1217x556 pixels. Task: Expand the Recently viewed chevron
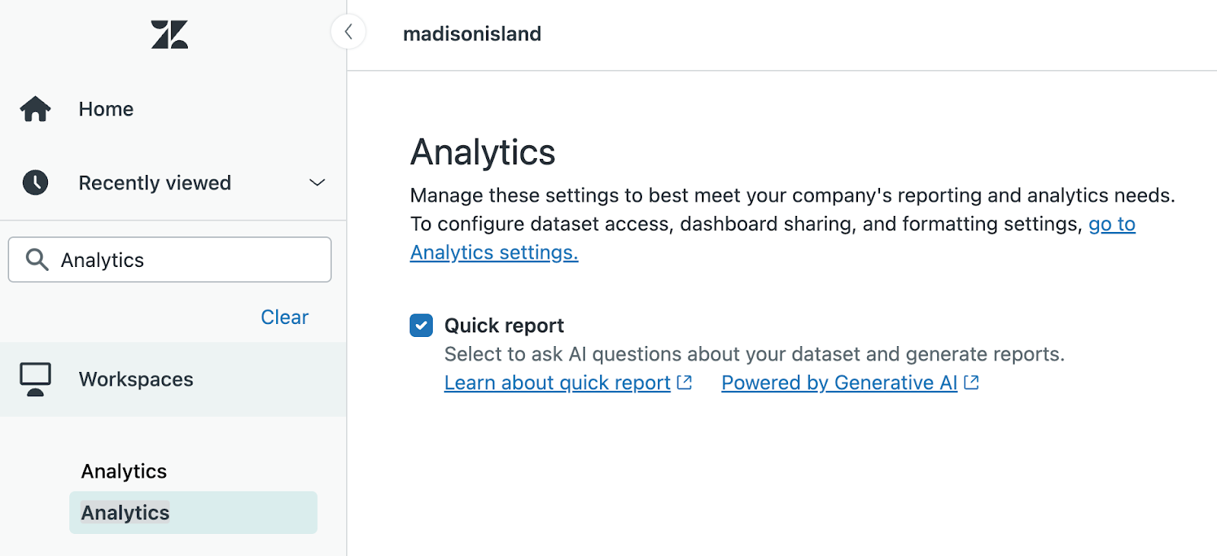(317, 183)
